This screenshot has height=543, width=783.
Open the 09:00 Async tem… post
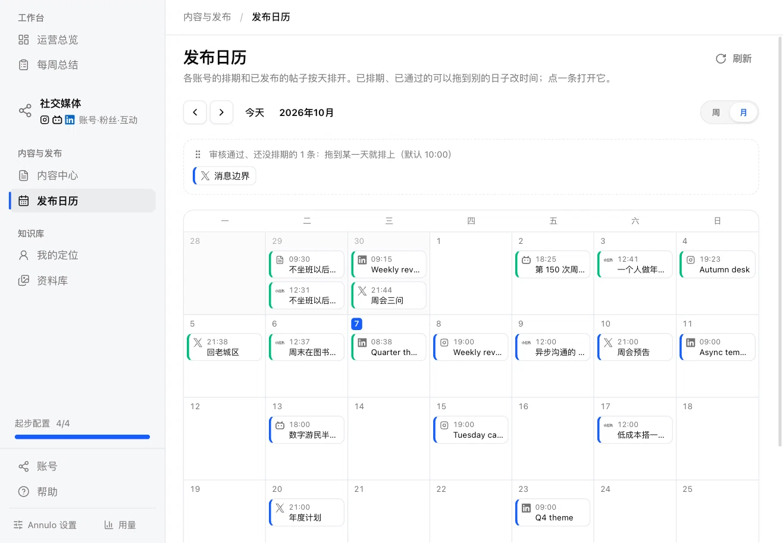(x=717, y=347)
